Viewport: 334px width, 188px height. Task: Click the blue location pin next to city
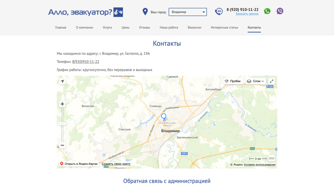click(145, 12)
